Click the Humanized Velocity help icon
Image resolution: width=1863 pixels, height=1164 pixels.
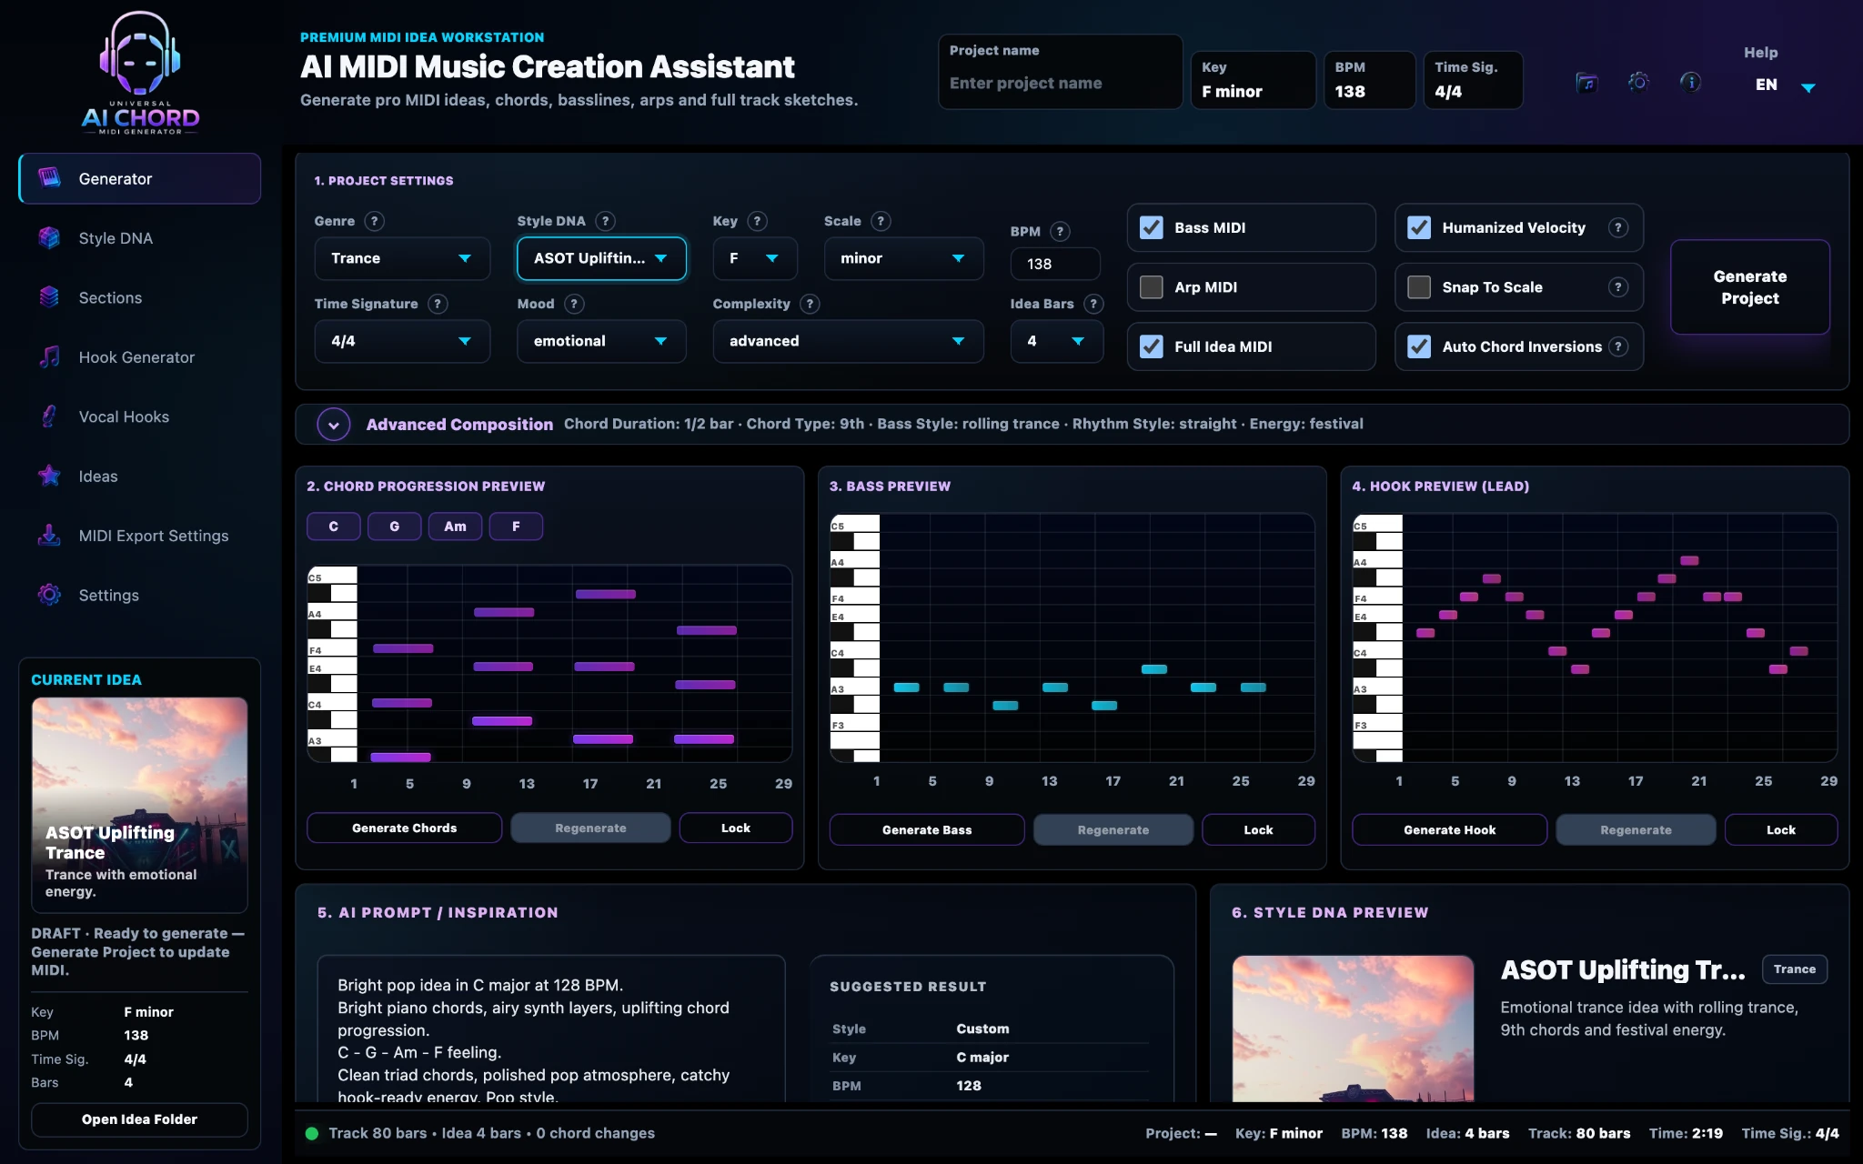1618,227
